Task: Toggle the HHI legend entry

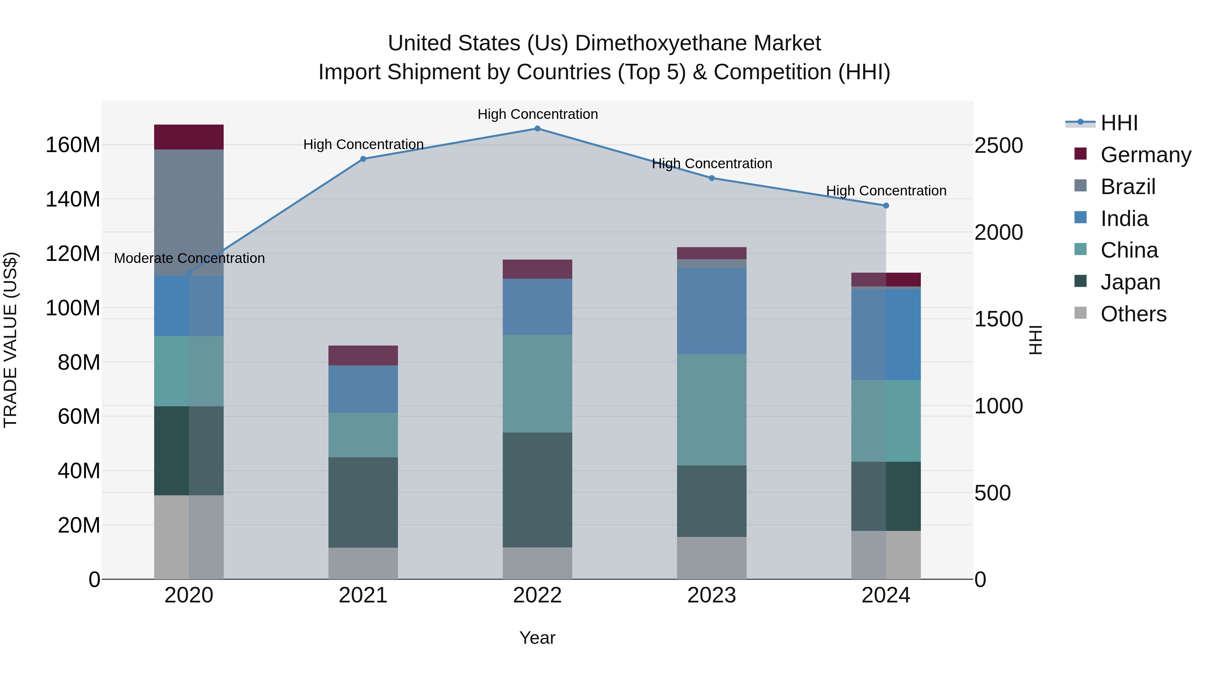Action: pos(1102,123)
